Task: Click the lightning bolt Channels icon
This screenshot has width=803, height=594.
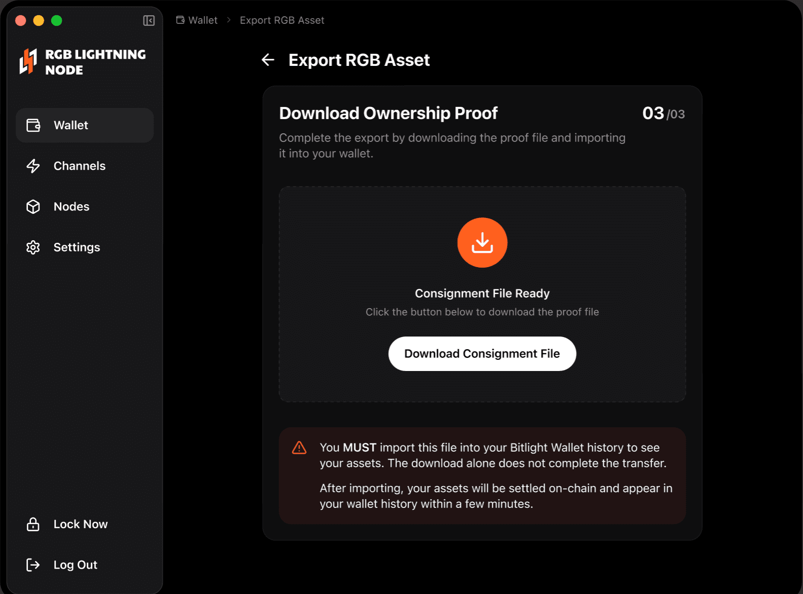Action: (33, 166)
